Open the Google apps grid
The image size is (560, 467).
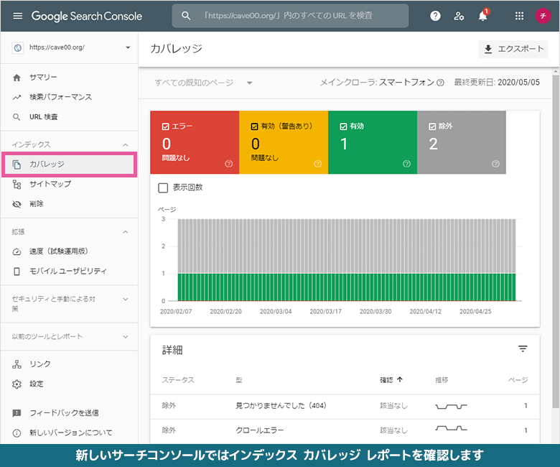519,16
